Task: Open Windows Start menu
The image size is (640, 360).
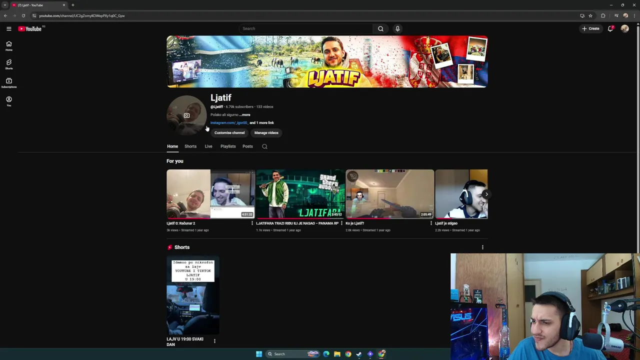Action: (x=259, y=354)
